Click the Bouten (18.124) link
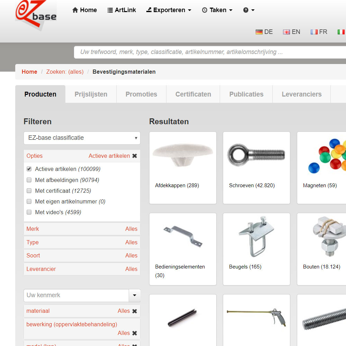This screenshot has height=346, width=346. [x=321, y=266]
